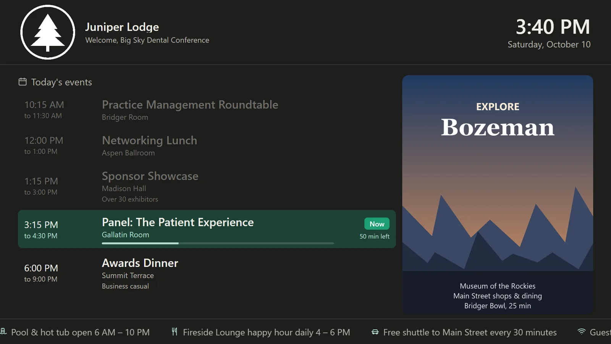The image size is (611, 344).
Task: Click the Free shuttle to Main Street ticker item
Action: click(x=464, y=332)
